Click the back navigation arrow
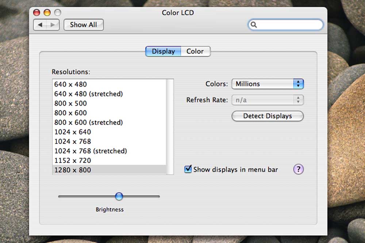This screenshot has width=365, height=243. point(40,25)
